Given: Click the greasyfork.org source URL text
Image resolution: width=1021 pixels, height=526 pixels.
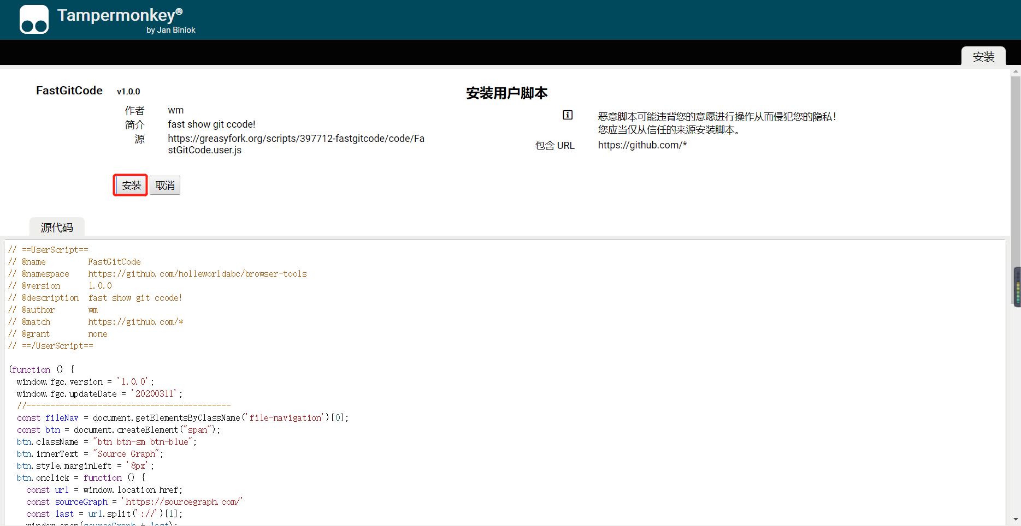Looking at the screenshot, I should click(x=296, y=144).
